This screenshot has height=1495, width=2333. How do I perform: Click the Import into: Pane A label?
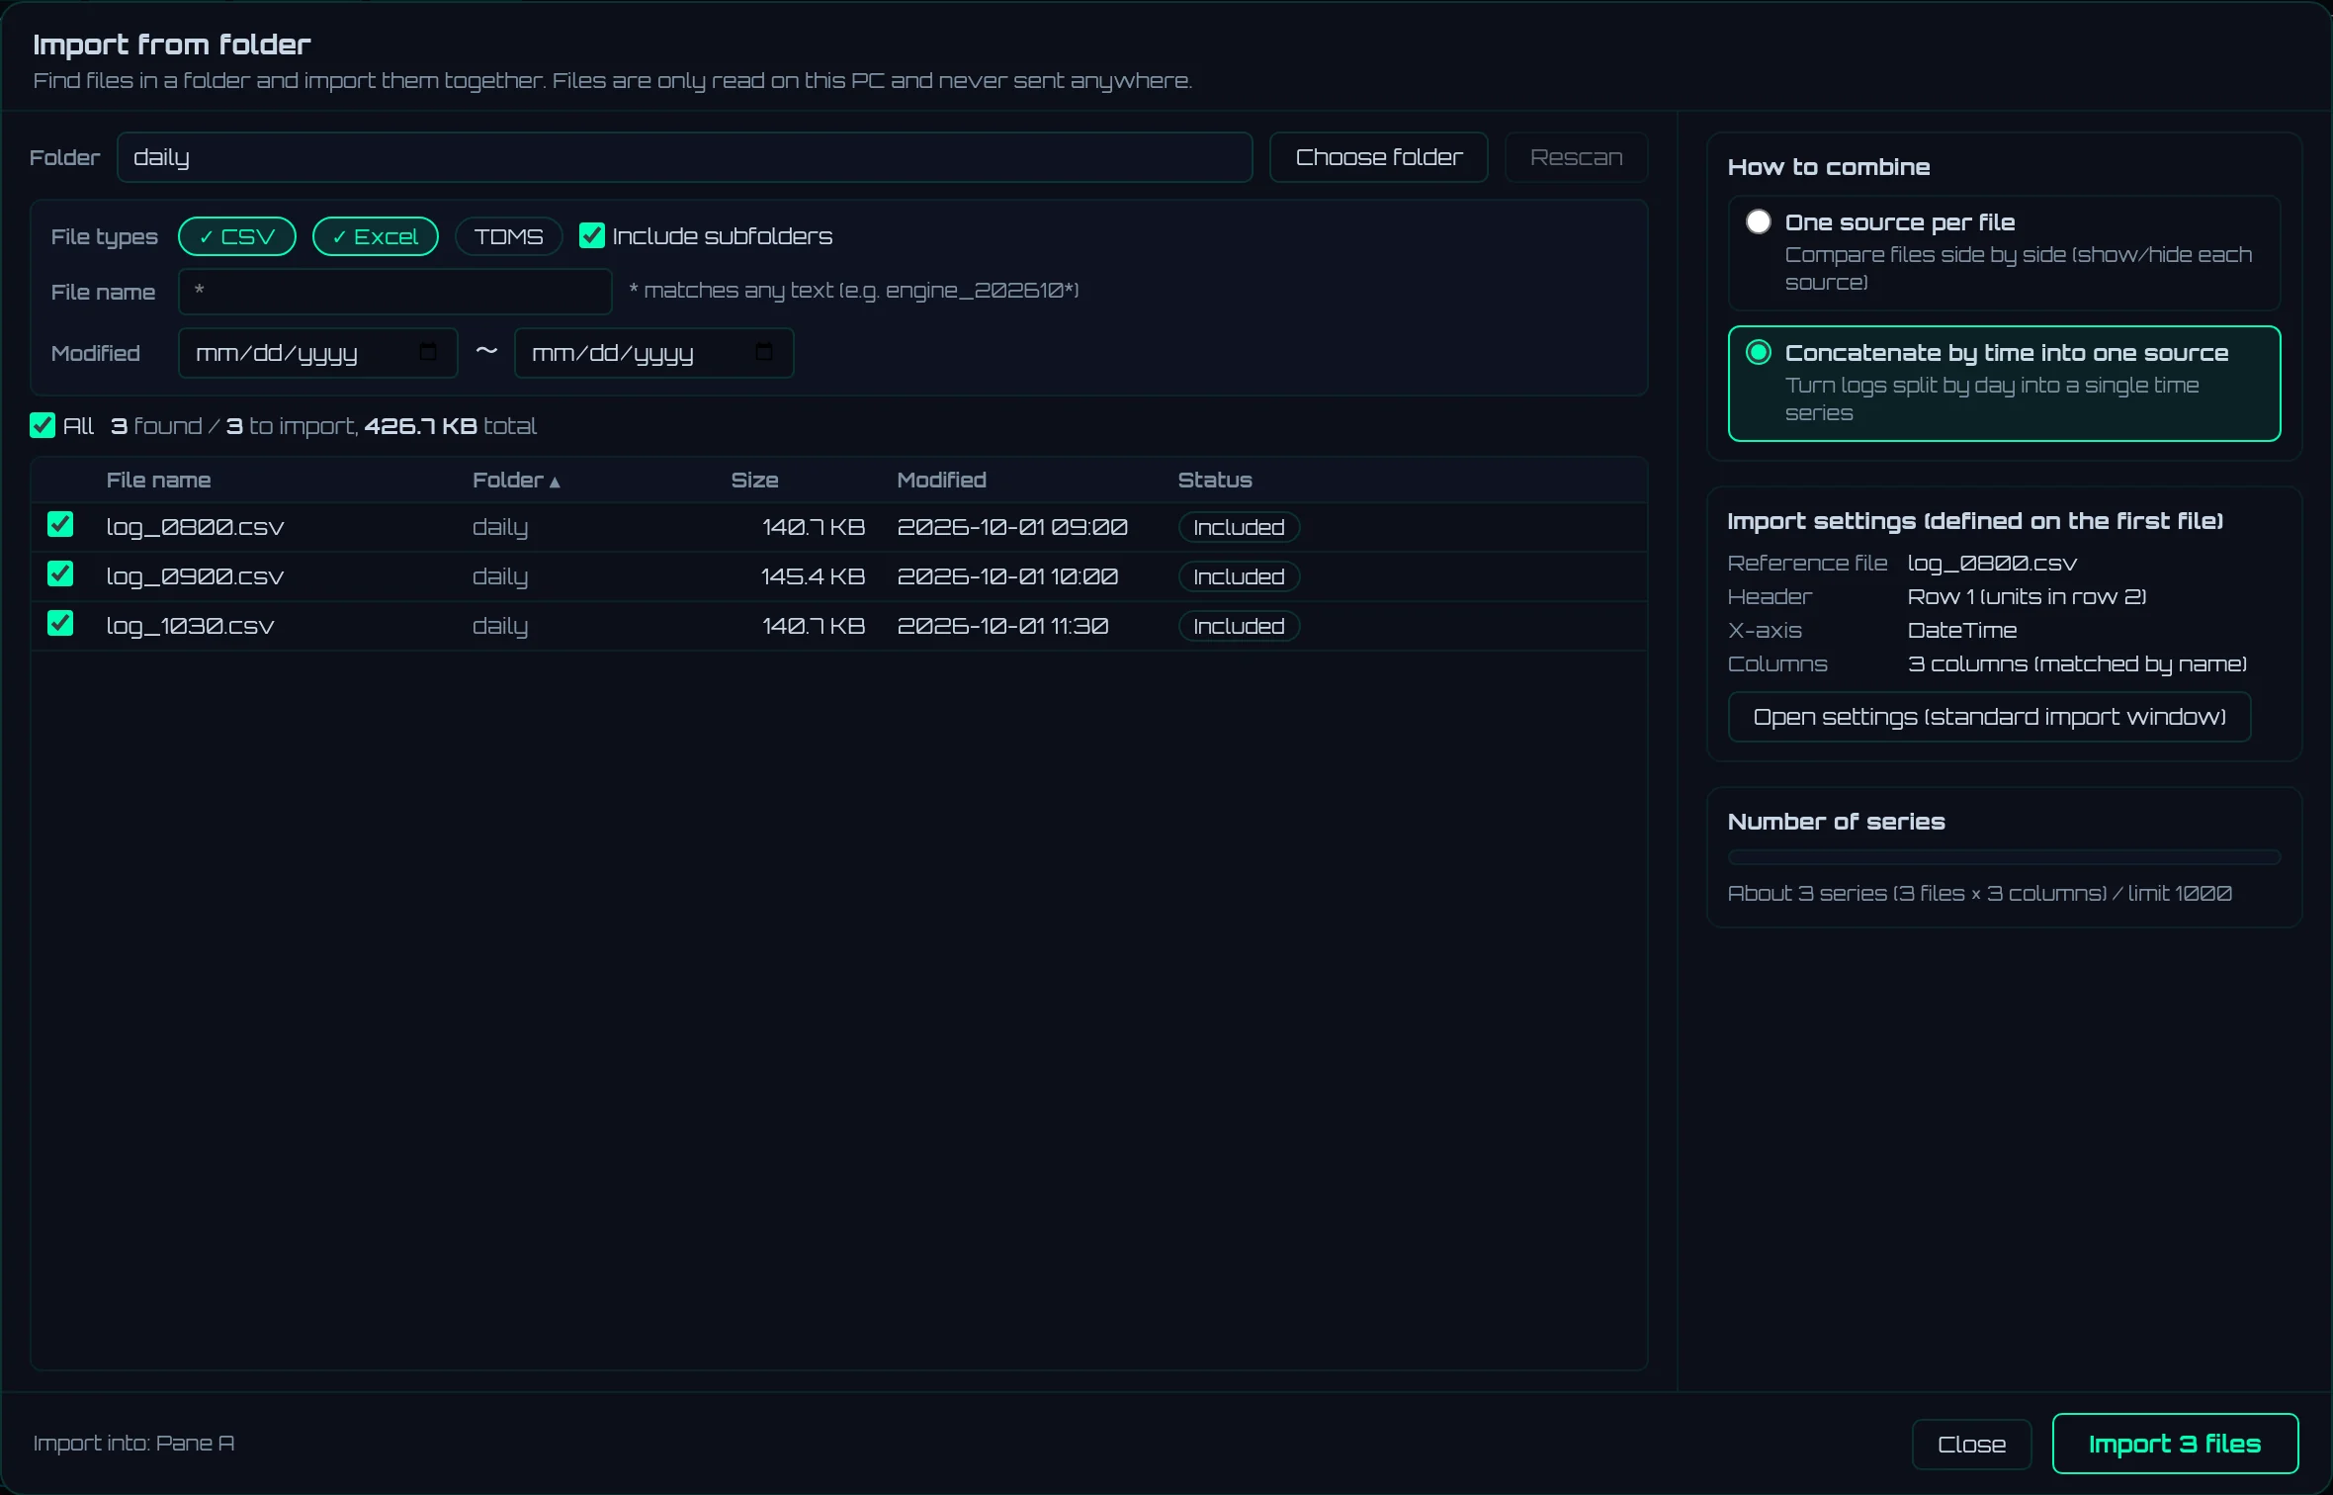click(x=133, y=1444)
